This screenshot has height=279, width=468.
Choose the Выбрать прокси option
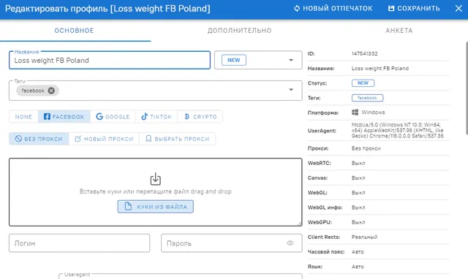point(177,139)
